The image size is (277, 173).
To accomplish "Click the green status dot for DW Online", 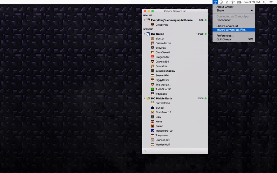I will click(x=205, y=34).
